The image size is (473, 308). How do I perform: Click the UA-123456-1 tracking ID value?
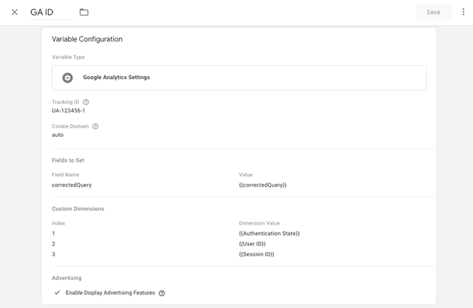click(69, 111)
